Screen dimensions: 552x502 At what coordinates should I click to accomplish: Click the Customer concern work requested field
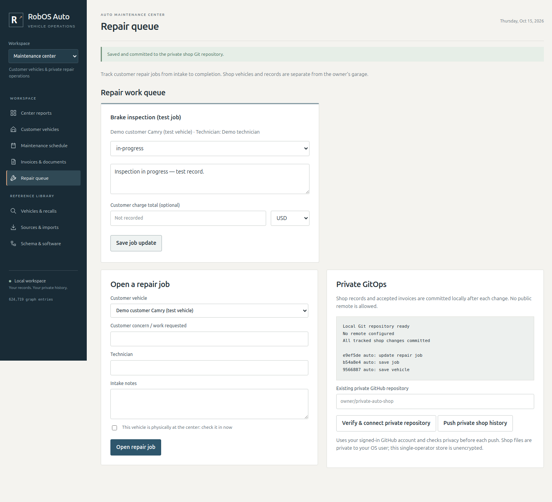click(x=209, y=339)
